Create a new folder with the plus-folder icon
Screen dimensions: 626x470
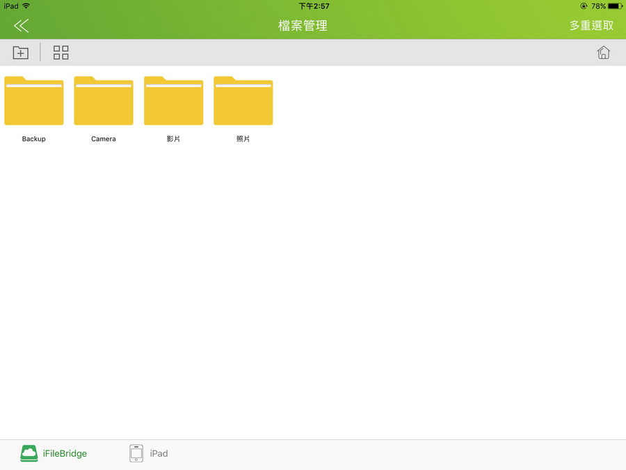click(x=20, y=52)
